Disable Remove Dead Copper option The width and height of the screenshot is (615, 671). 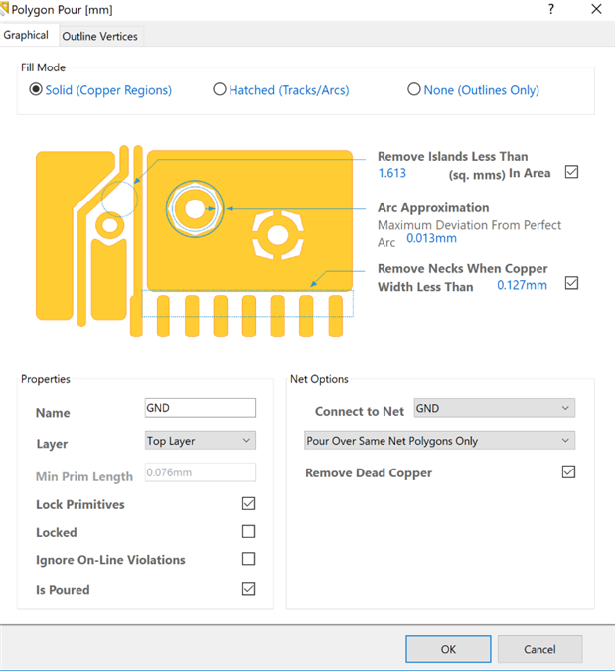568,472
